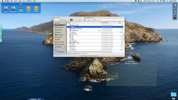The width and height of the screenshot is (178, 100).
Task: Switch Finder to column view
Action: point(74,20)
